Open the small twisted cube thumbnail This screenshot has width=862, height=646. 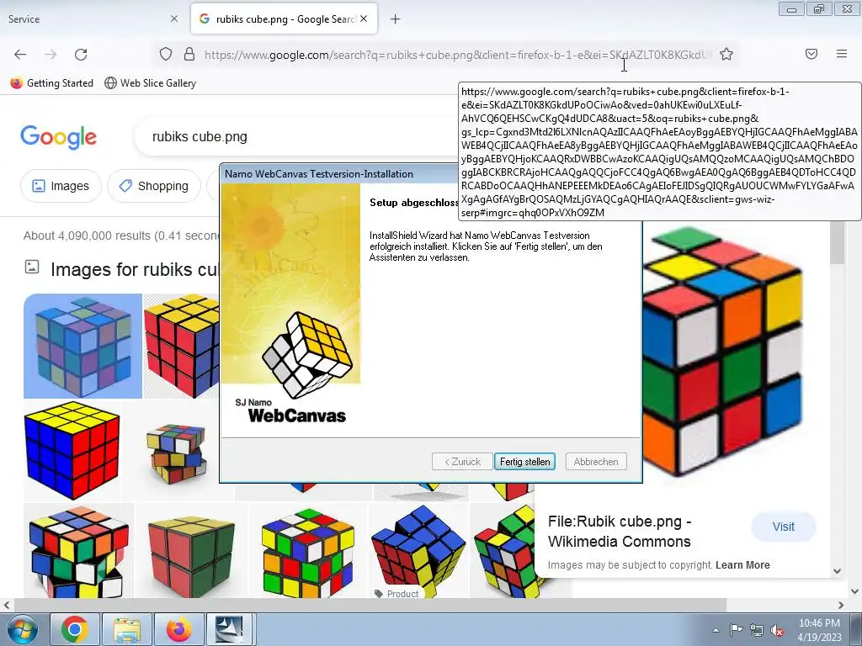click(177, 453)
